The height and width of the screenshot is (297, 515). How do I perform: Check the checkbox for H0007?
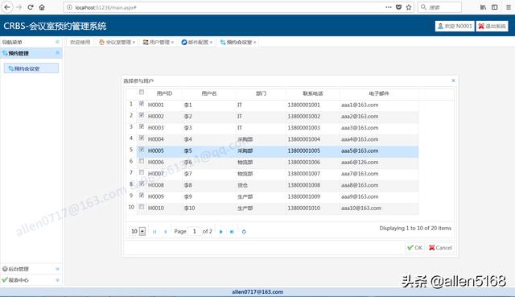click(142, 172)
